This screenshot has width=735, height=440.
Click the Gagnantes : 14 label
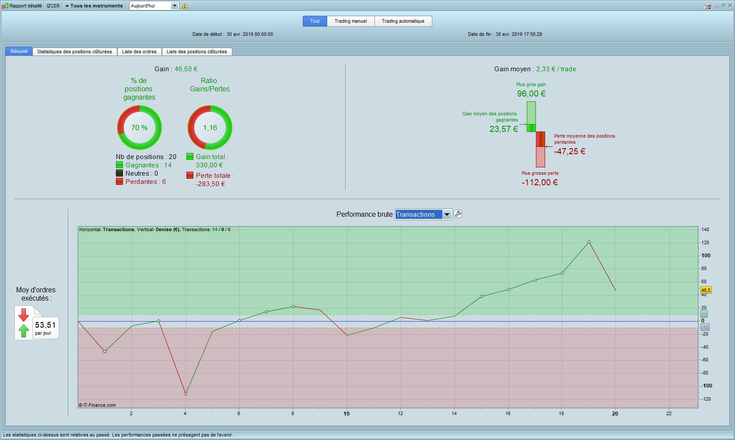pos(148,165)
